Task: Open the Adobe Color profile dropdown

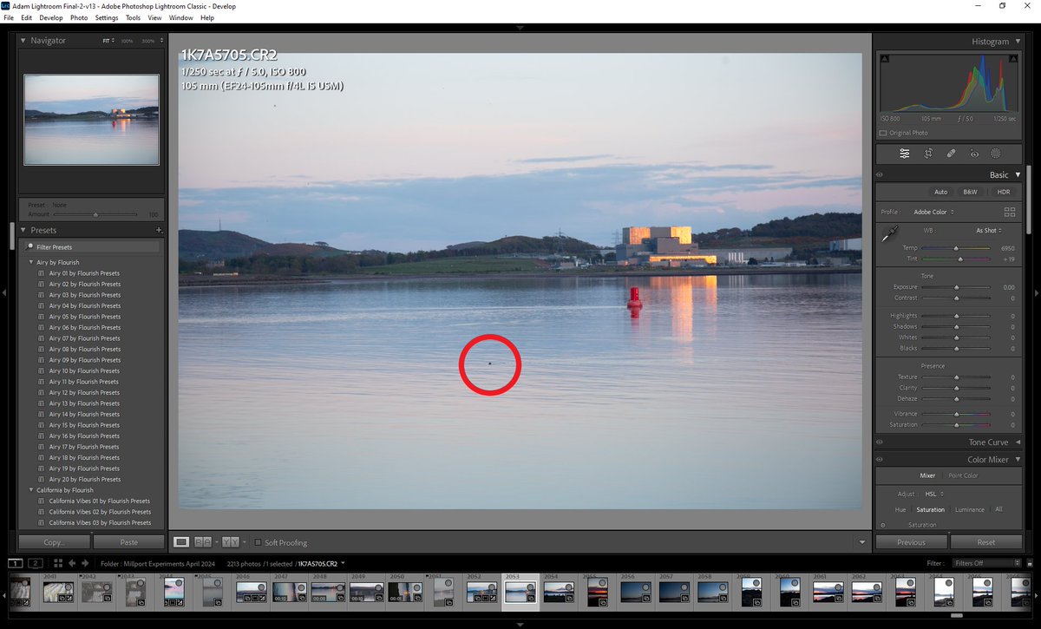Action: point(933,212)
